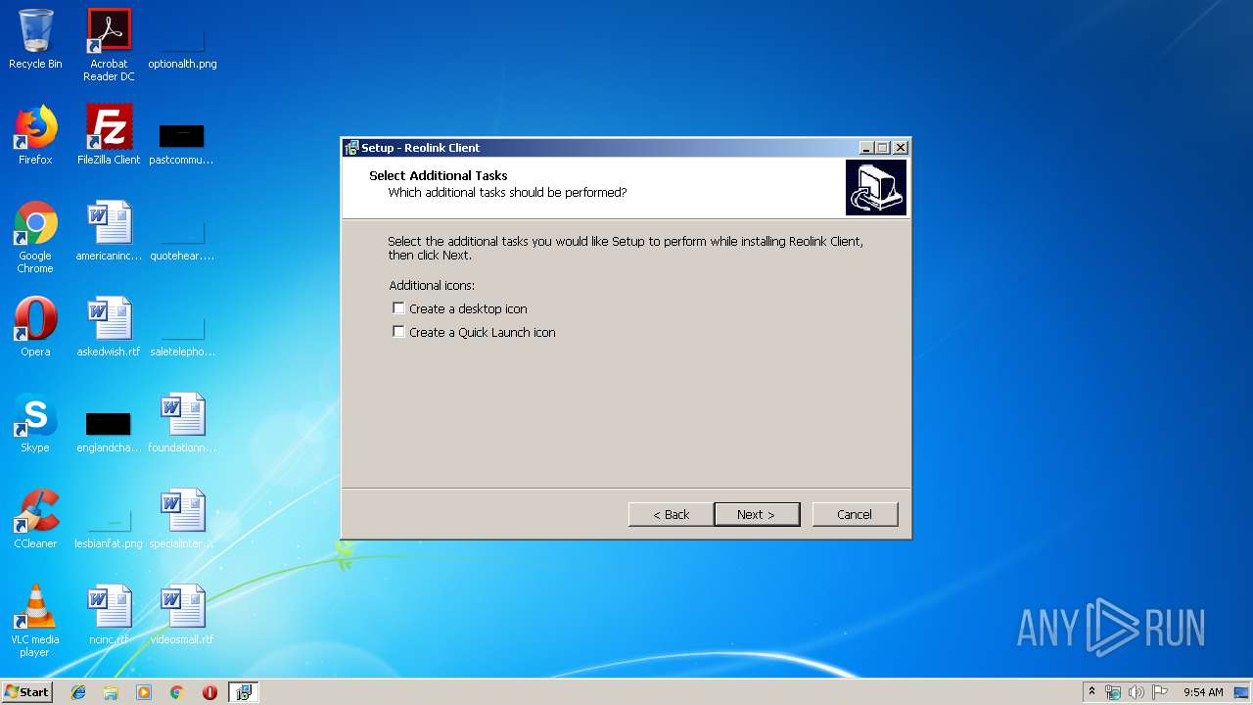Image resolution: width=1253 pixels, height=705 pixels.
Task: Launch Google Chrome from desktop
Action: click(35, 237)
